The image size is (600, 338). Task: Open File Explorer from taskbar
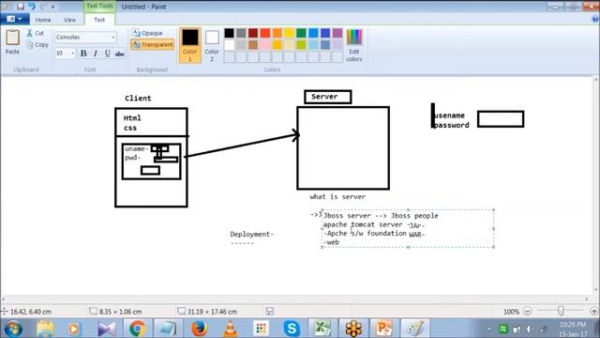click(x=45, y=329)
